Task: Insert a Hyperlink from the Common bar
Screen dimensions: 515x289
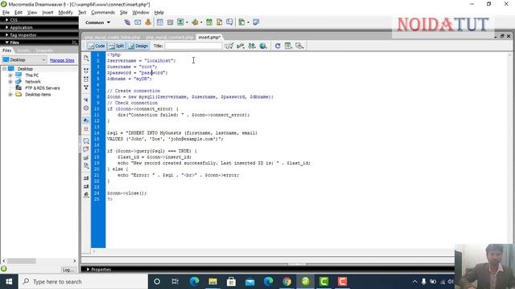Action: tap(127, 22)
